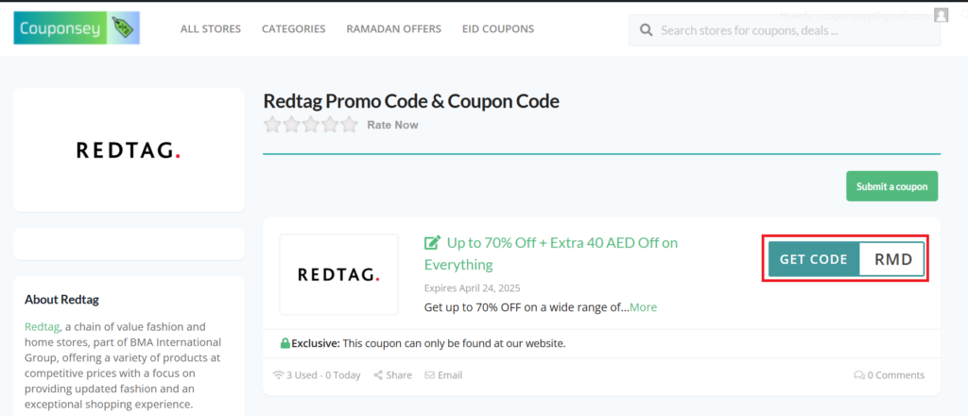Click the Email envelope icon

[429, 375]
